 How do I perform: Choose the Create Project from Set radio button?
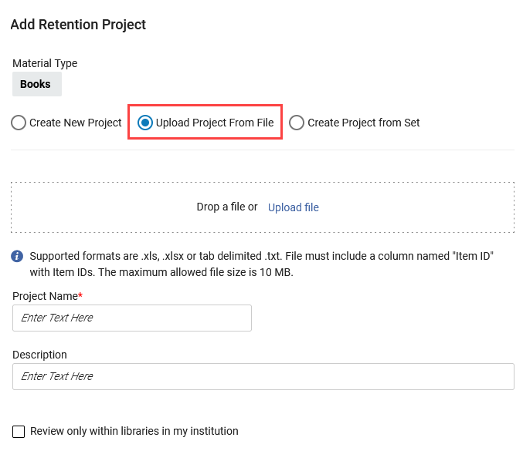[297, 123]
